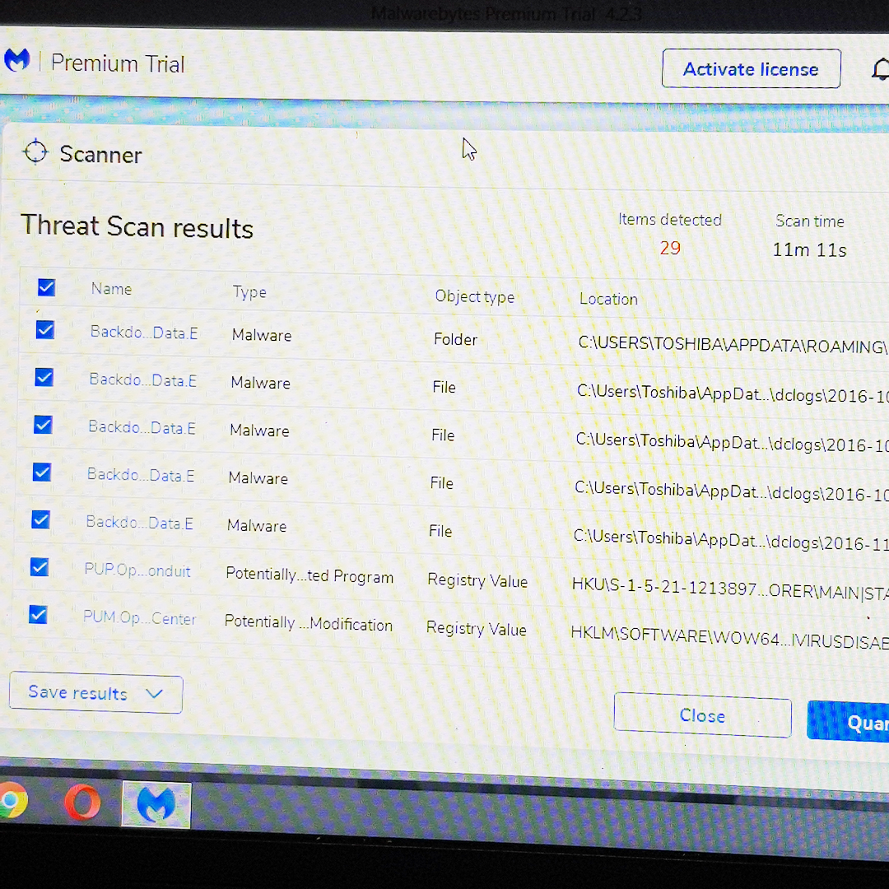
Task: Uncheck the PUM.Op...Center detection
Action: point(38,615)
